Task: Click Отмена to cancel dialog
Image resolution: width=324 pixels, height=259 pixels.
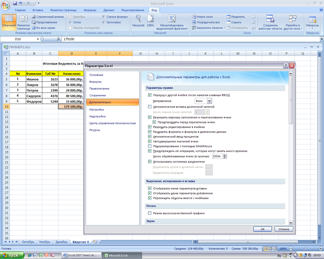Action: (x=284, y=229)
